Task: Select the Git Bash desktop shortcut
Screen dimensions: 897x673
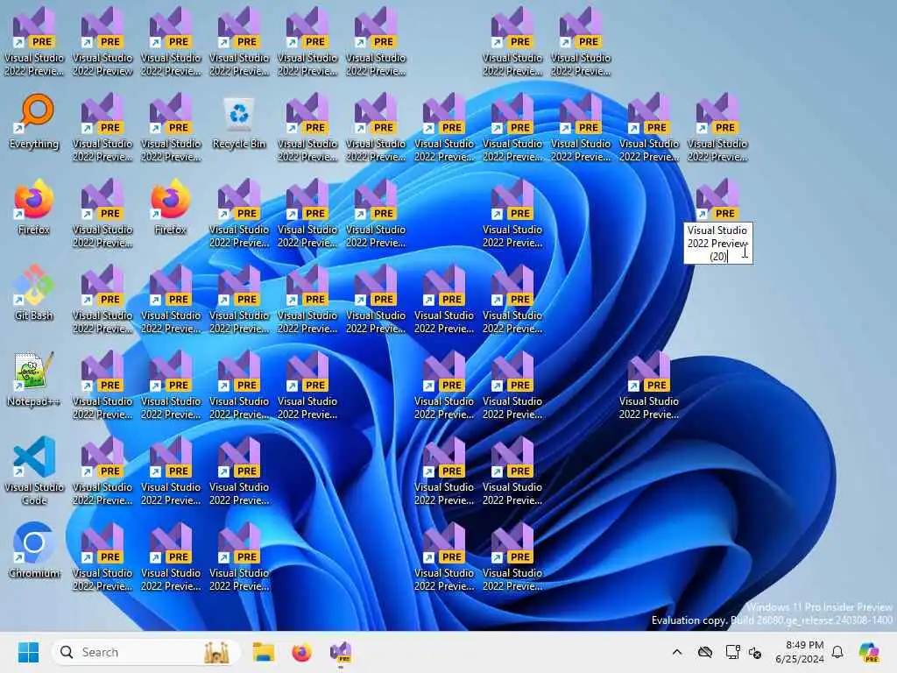Action: pos(34,293)
